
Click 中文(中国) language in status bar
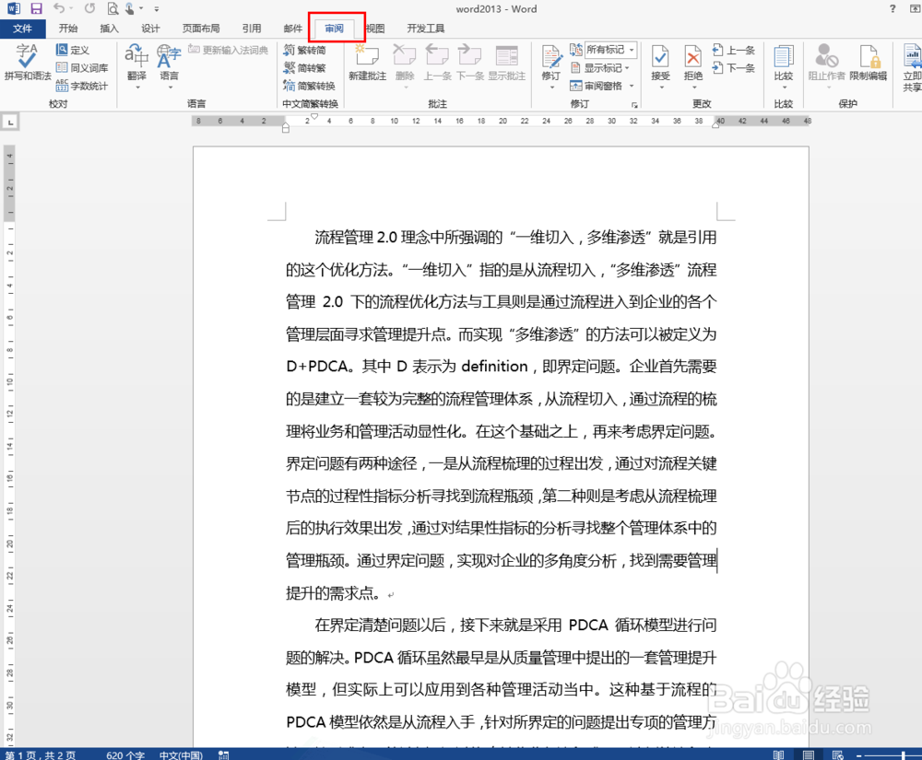click(181, 754)
